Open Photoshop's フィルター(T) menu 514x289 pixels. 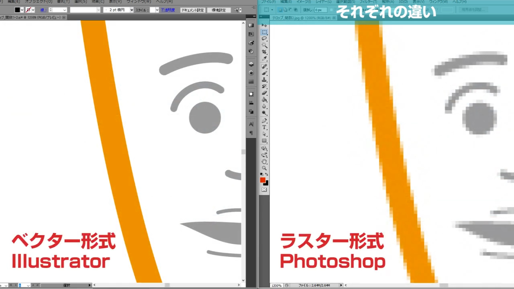click(368, 2)
